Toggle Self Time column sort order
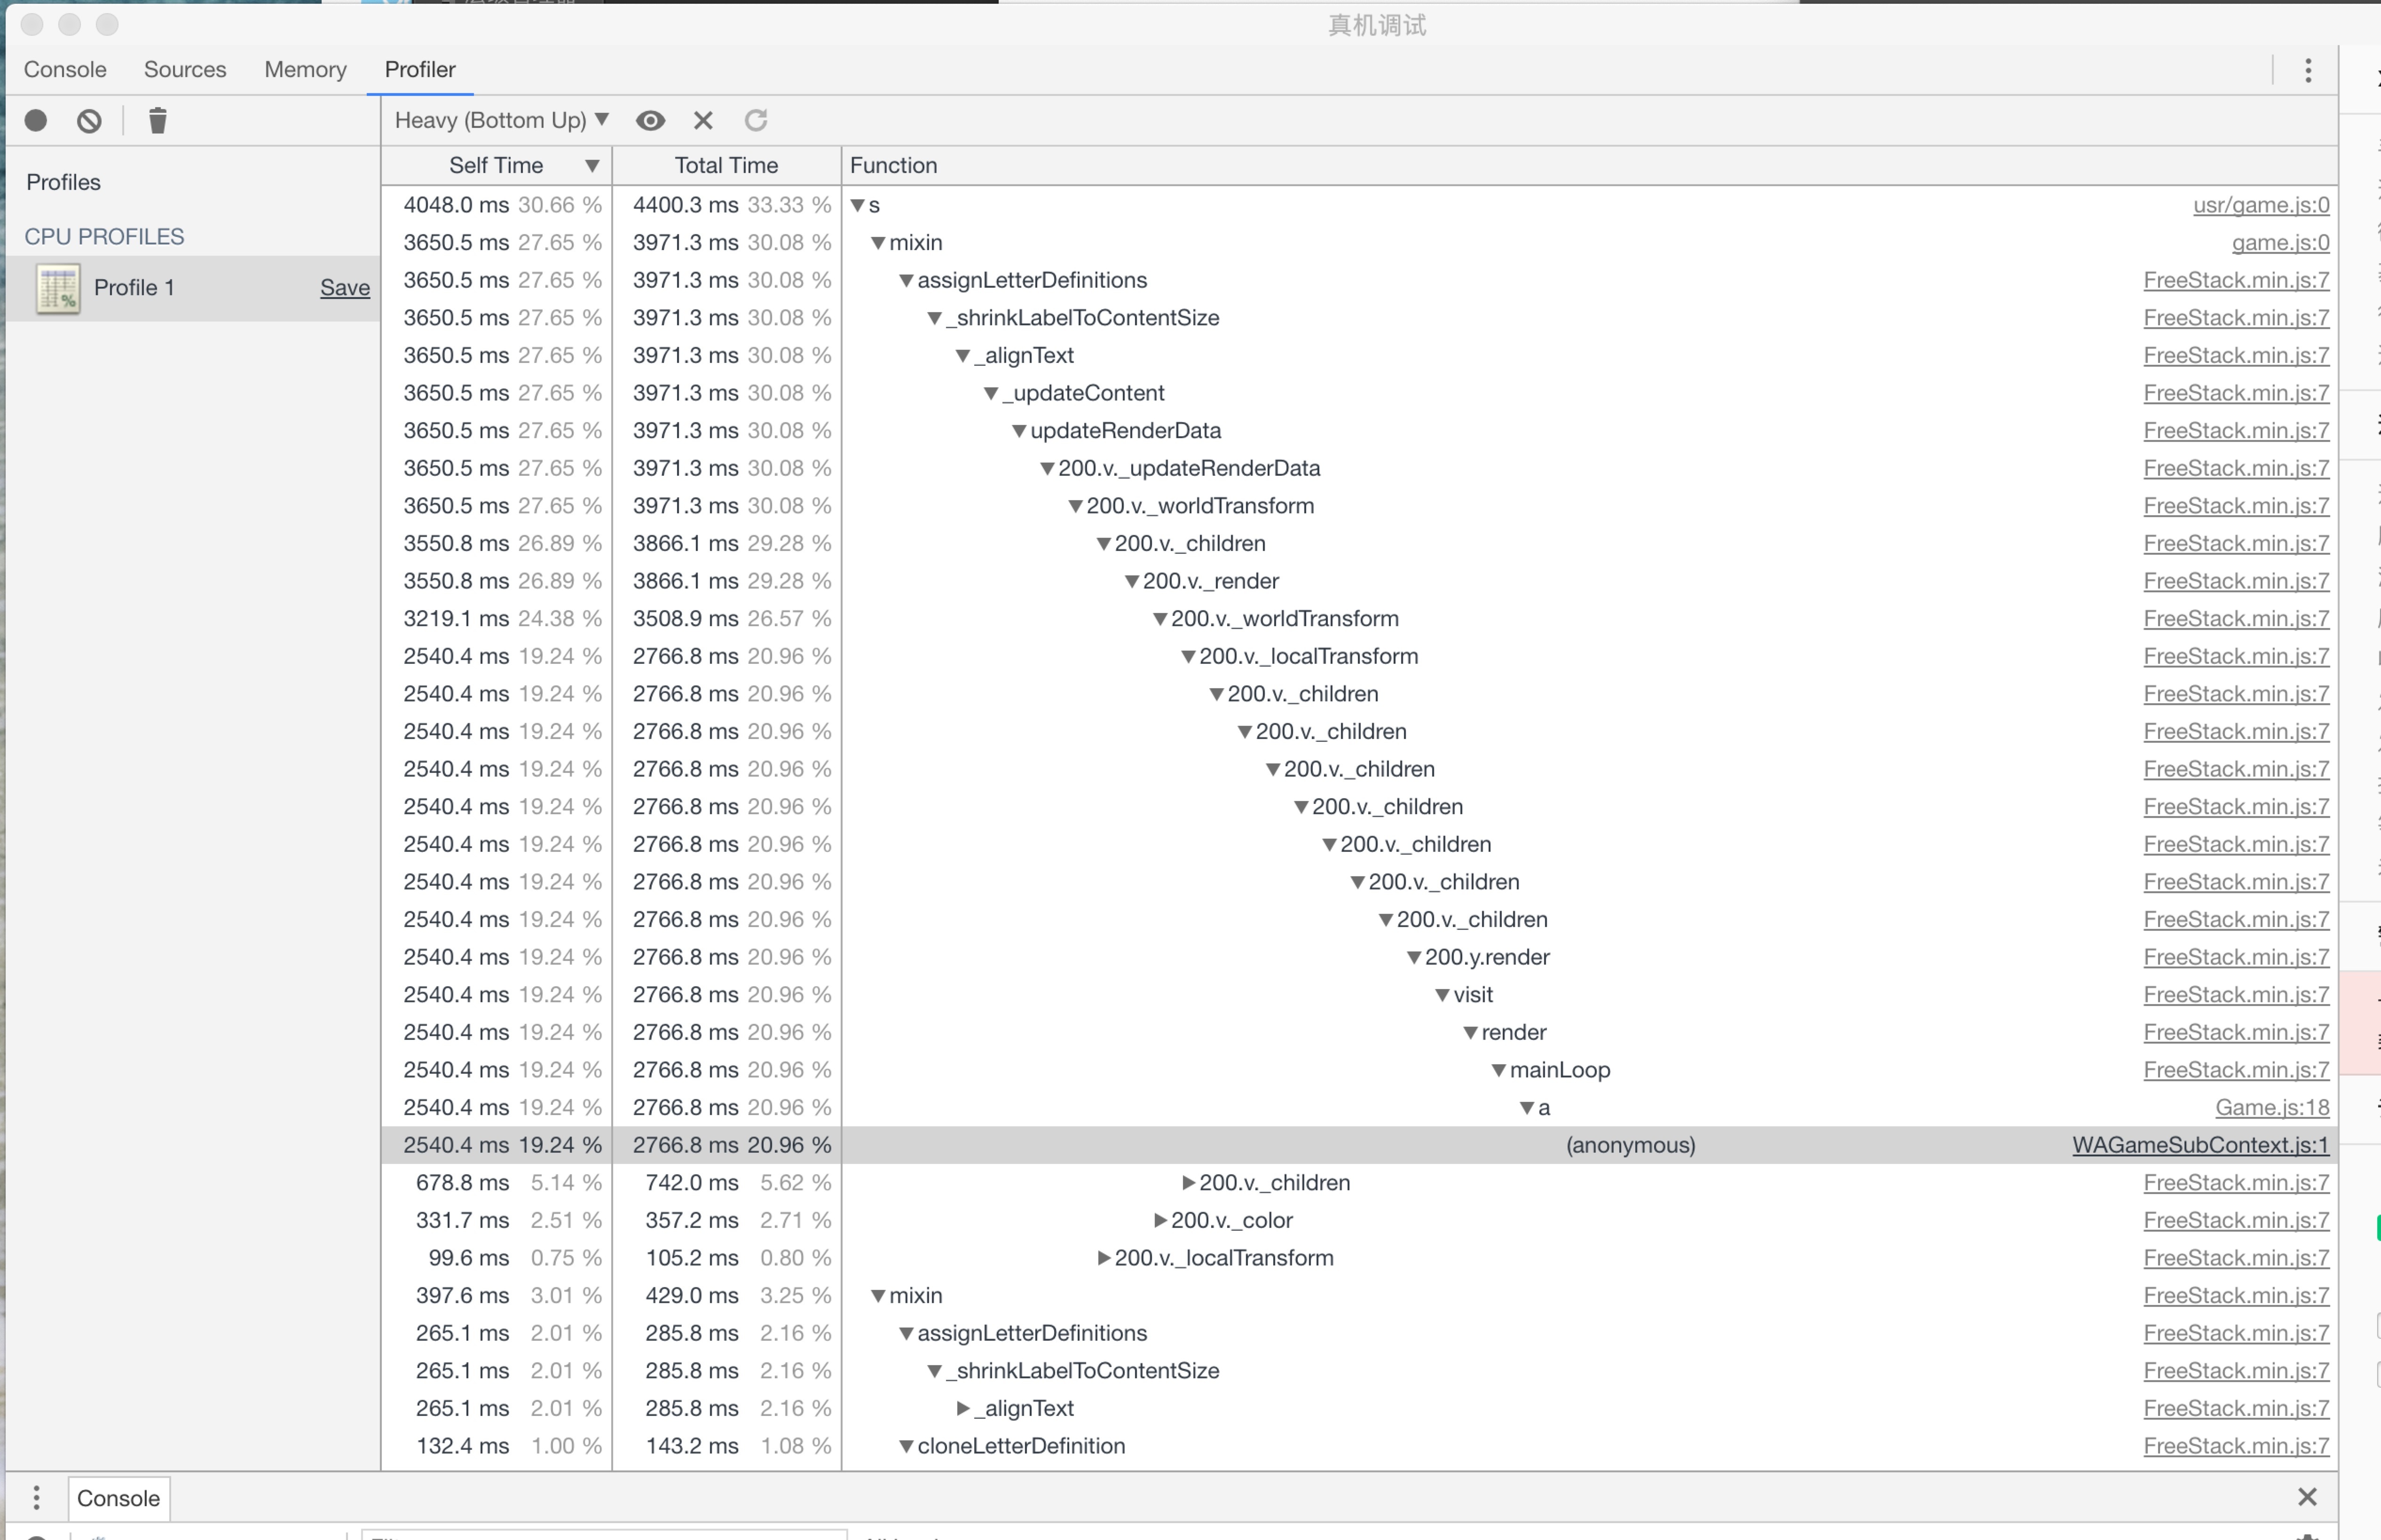The width and height of the screenshot is (2381, 1540). (496, 166)
